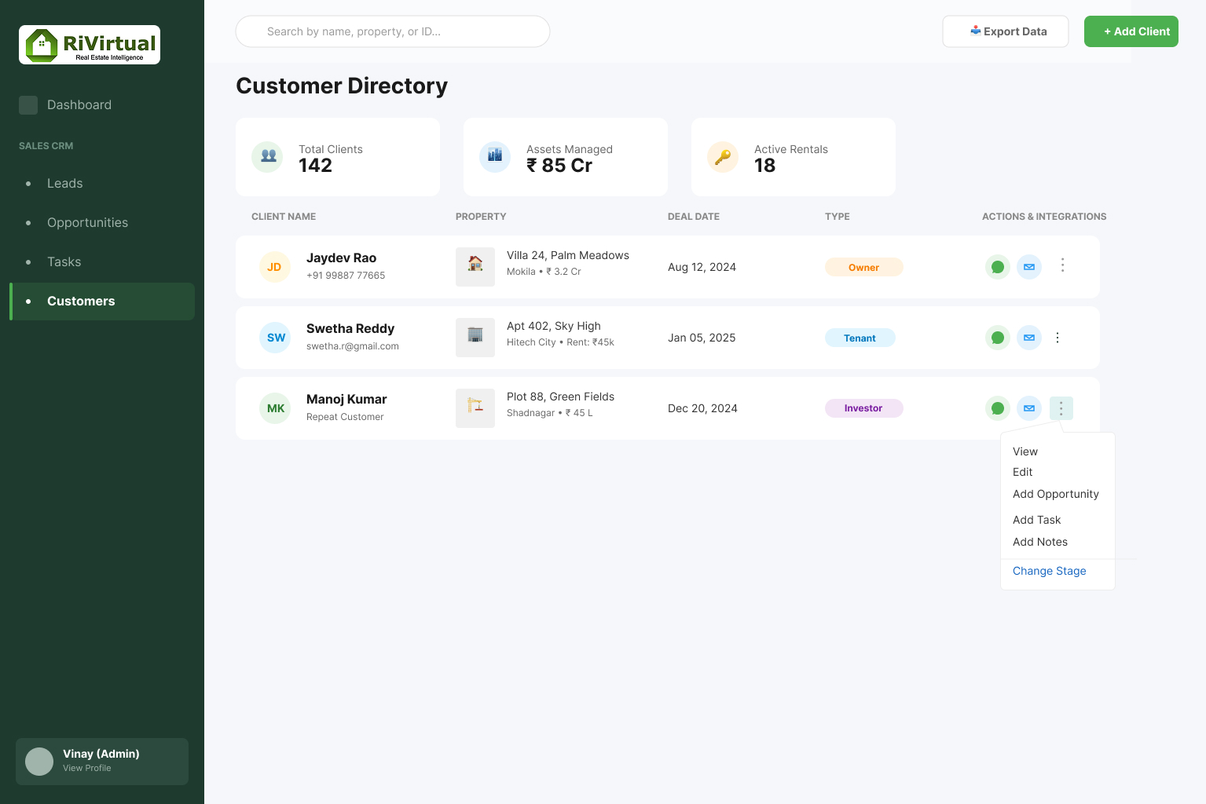Click deal date Aug 12, 2024
1206x804 pixels.
pyautogui.click(x=702, y=267)
